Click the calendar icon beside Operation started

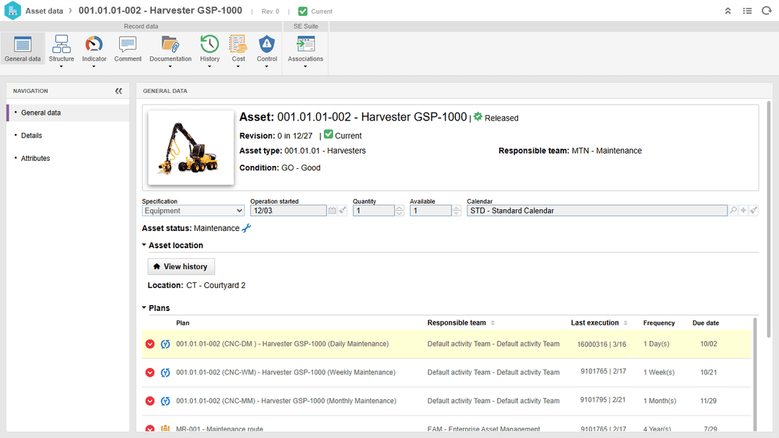click(332, 211)
